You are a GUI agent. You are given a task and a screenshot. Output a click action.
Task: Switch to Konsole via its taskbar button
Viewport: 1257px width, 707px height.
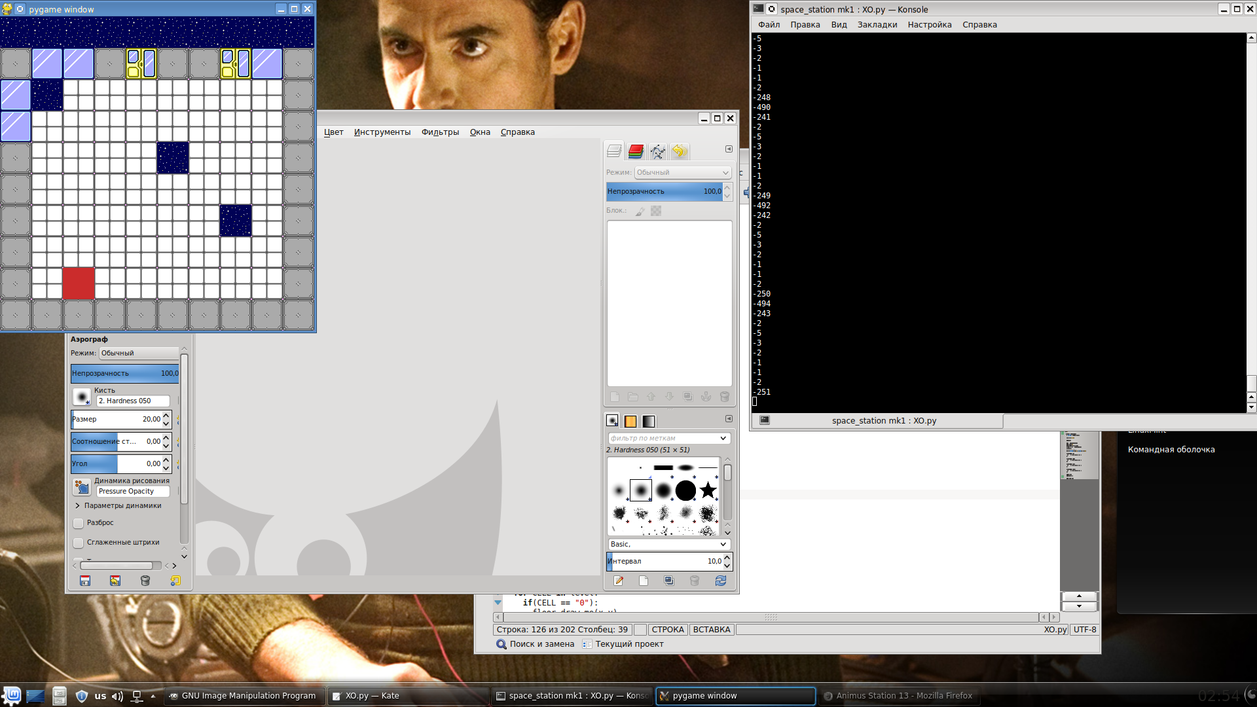pos(571,696)
